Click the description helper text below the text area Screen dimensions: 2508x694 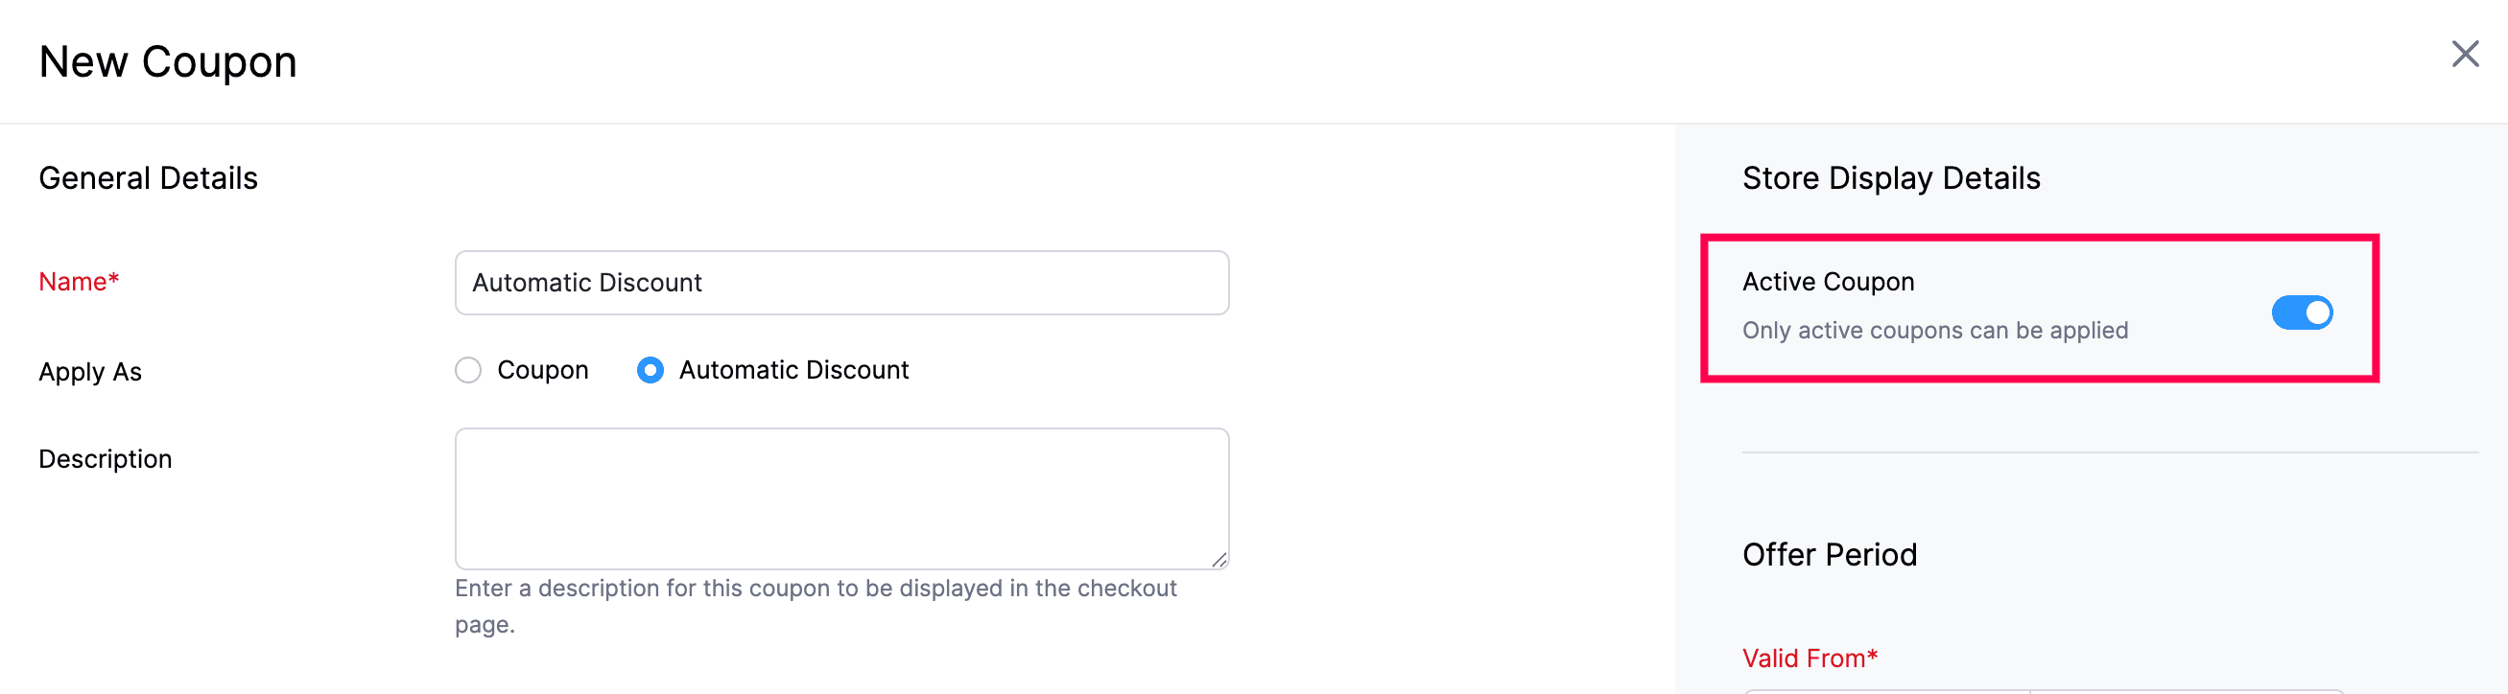tap(815, 589)
